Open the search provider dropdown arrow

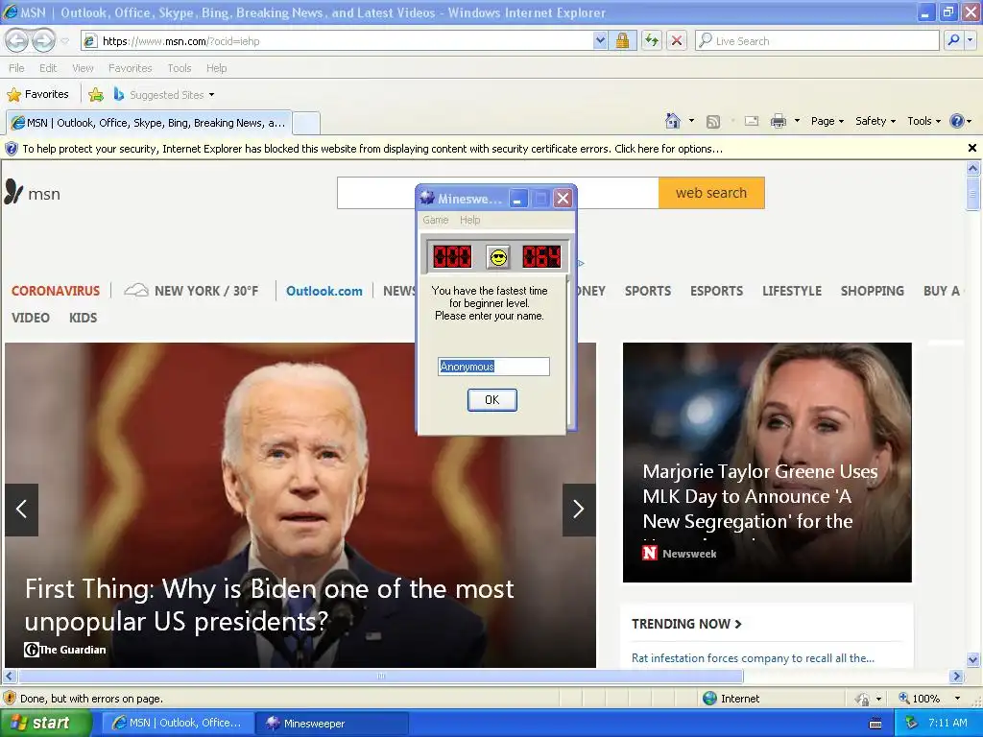(971, 40)
